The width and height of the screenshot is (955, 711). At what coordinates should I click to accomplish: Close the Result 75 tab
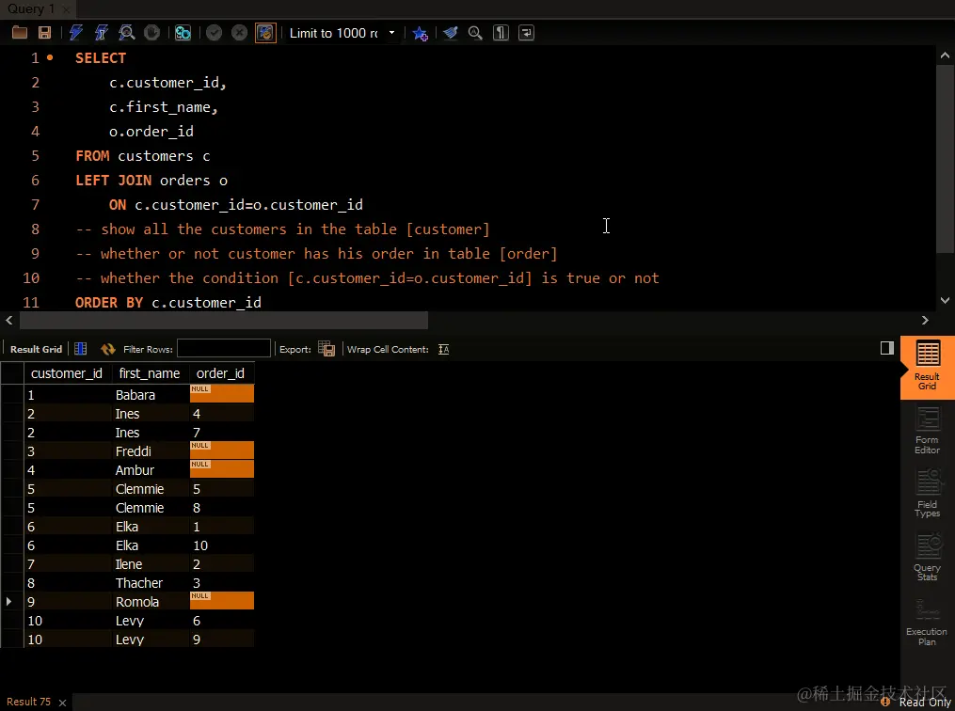63,702
